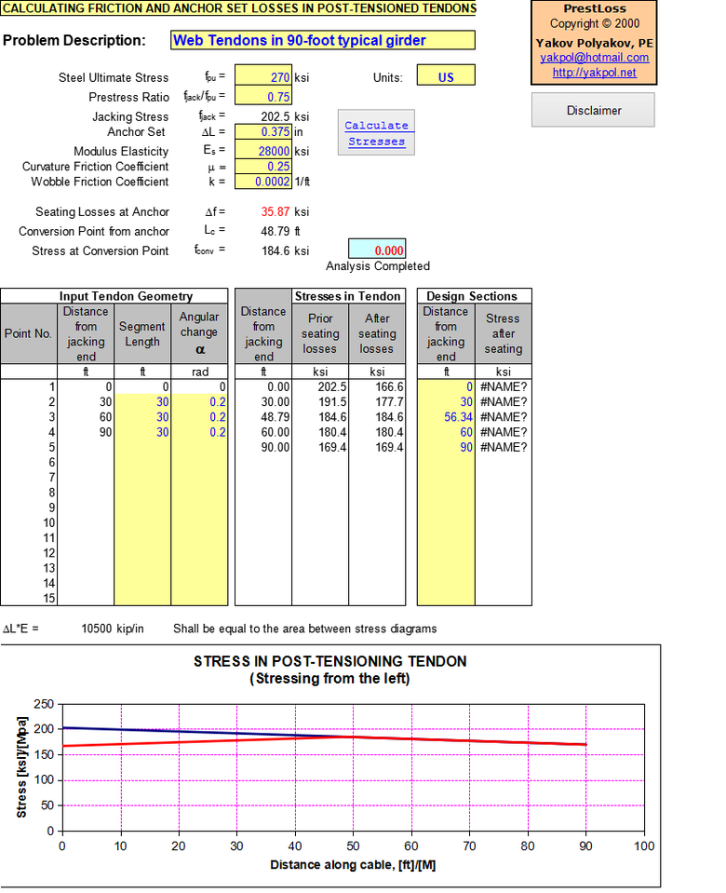The width and height of the screenshot is (726, 893).
Task: Select the Stress at Conversion Point 184.6 value
Action: click(x=276, y=250)
